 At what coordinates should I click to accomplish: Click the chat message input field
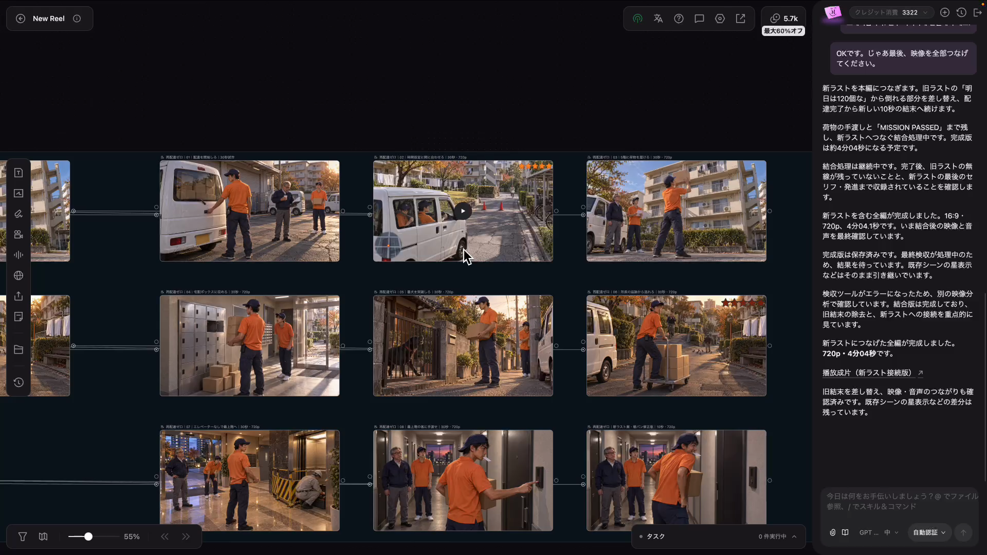point(900,502)
